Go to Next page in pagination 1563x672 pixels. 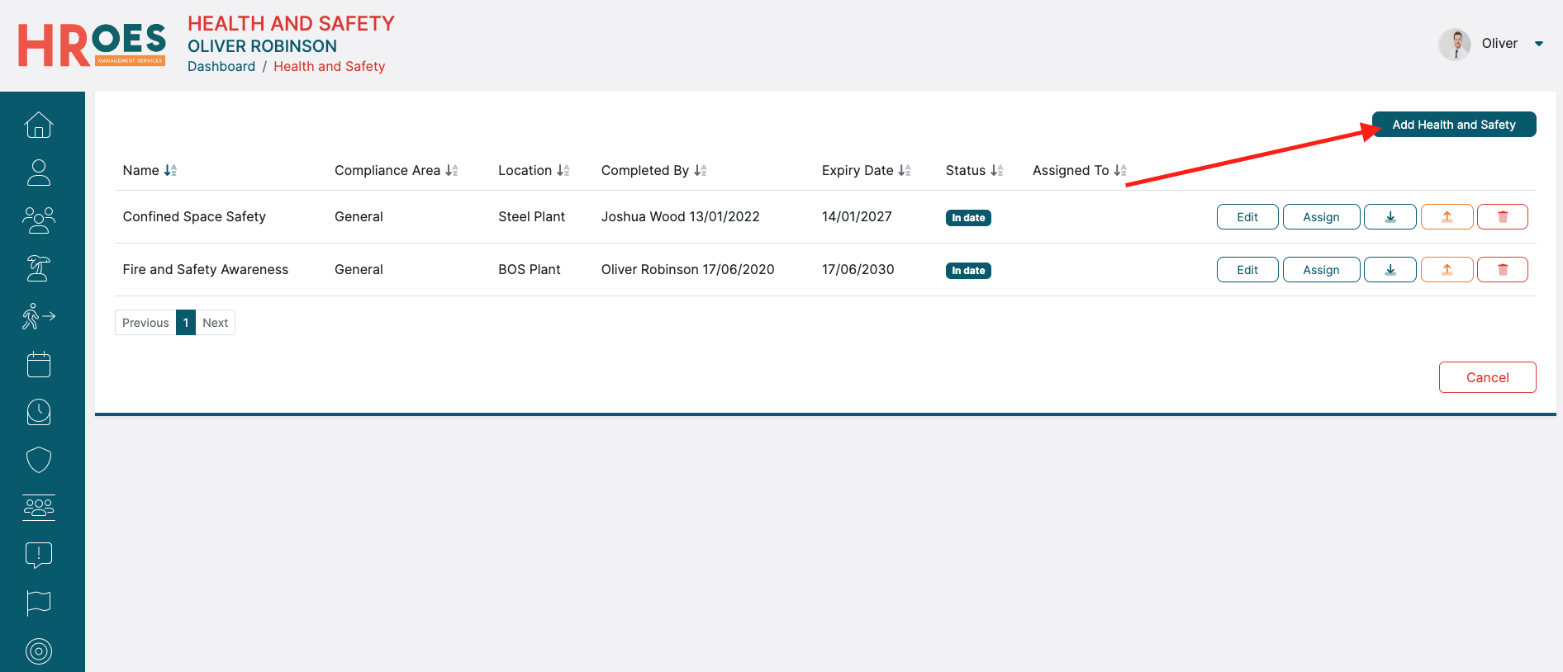tap(215, 323)
